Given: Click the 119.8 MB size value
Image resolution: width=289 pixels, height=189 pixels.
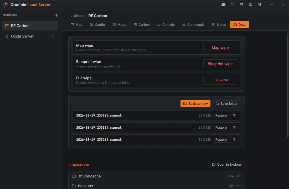Looking at the screenshot, I should pos(235,186).
